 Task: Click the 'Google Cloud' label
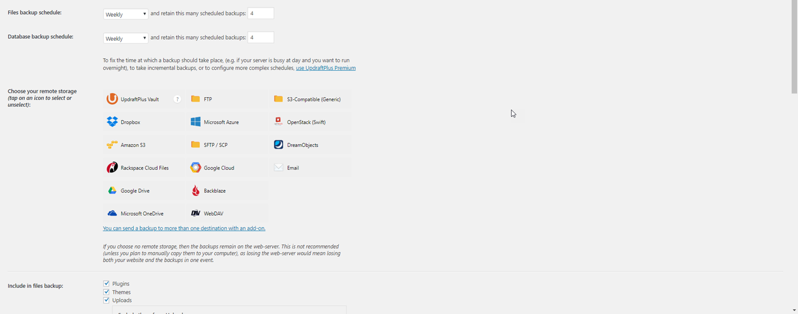219,168
